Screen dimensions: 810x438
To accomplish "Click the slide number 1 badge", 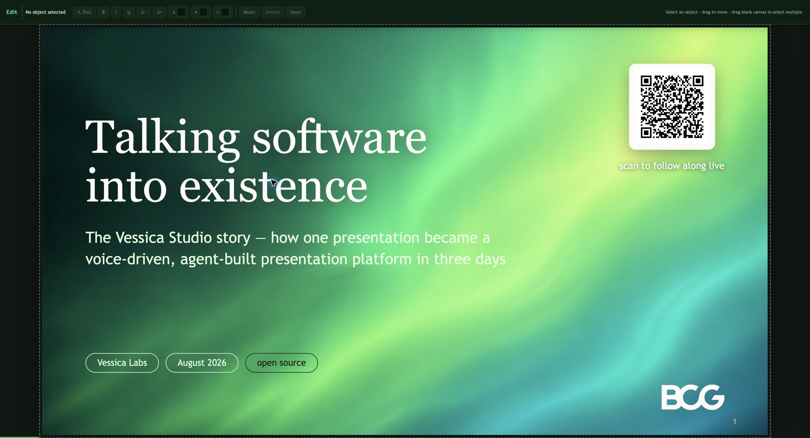I will [734, 422].
